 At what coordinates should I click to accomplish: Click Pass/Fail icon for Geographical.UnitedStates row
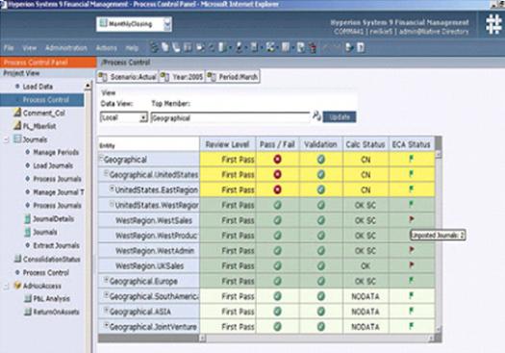277,174
